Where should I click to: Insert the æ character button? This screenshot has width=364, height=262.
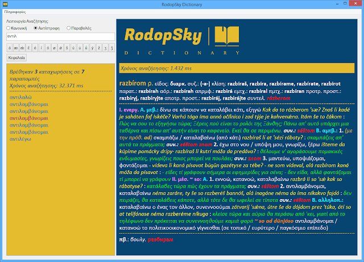[x=16, y=48]
